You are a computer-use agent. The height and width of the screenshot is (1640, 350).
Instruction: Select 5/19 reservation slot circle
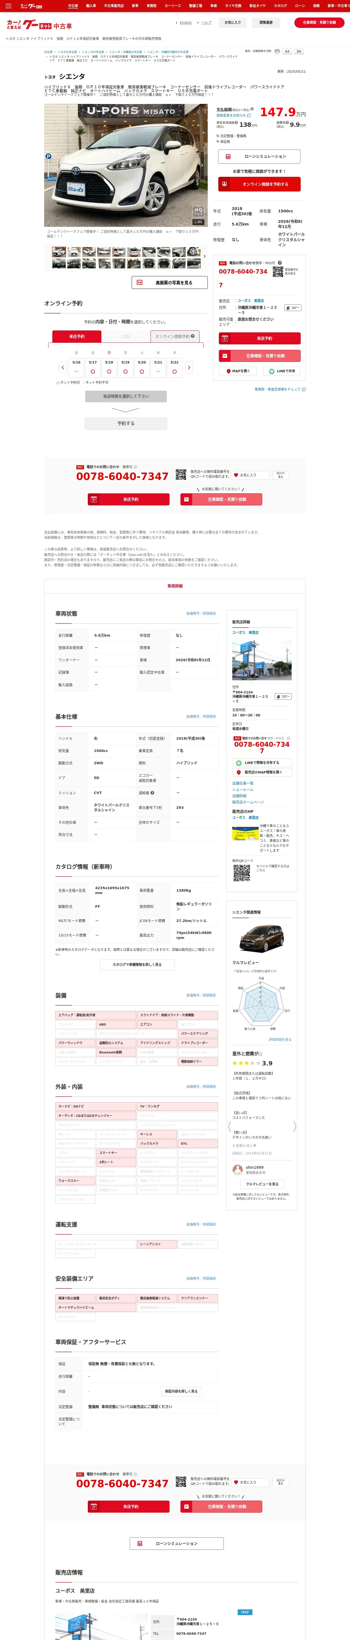point(125,371)
